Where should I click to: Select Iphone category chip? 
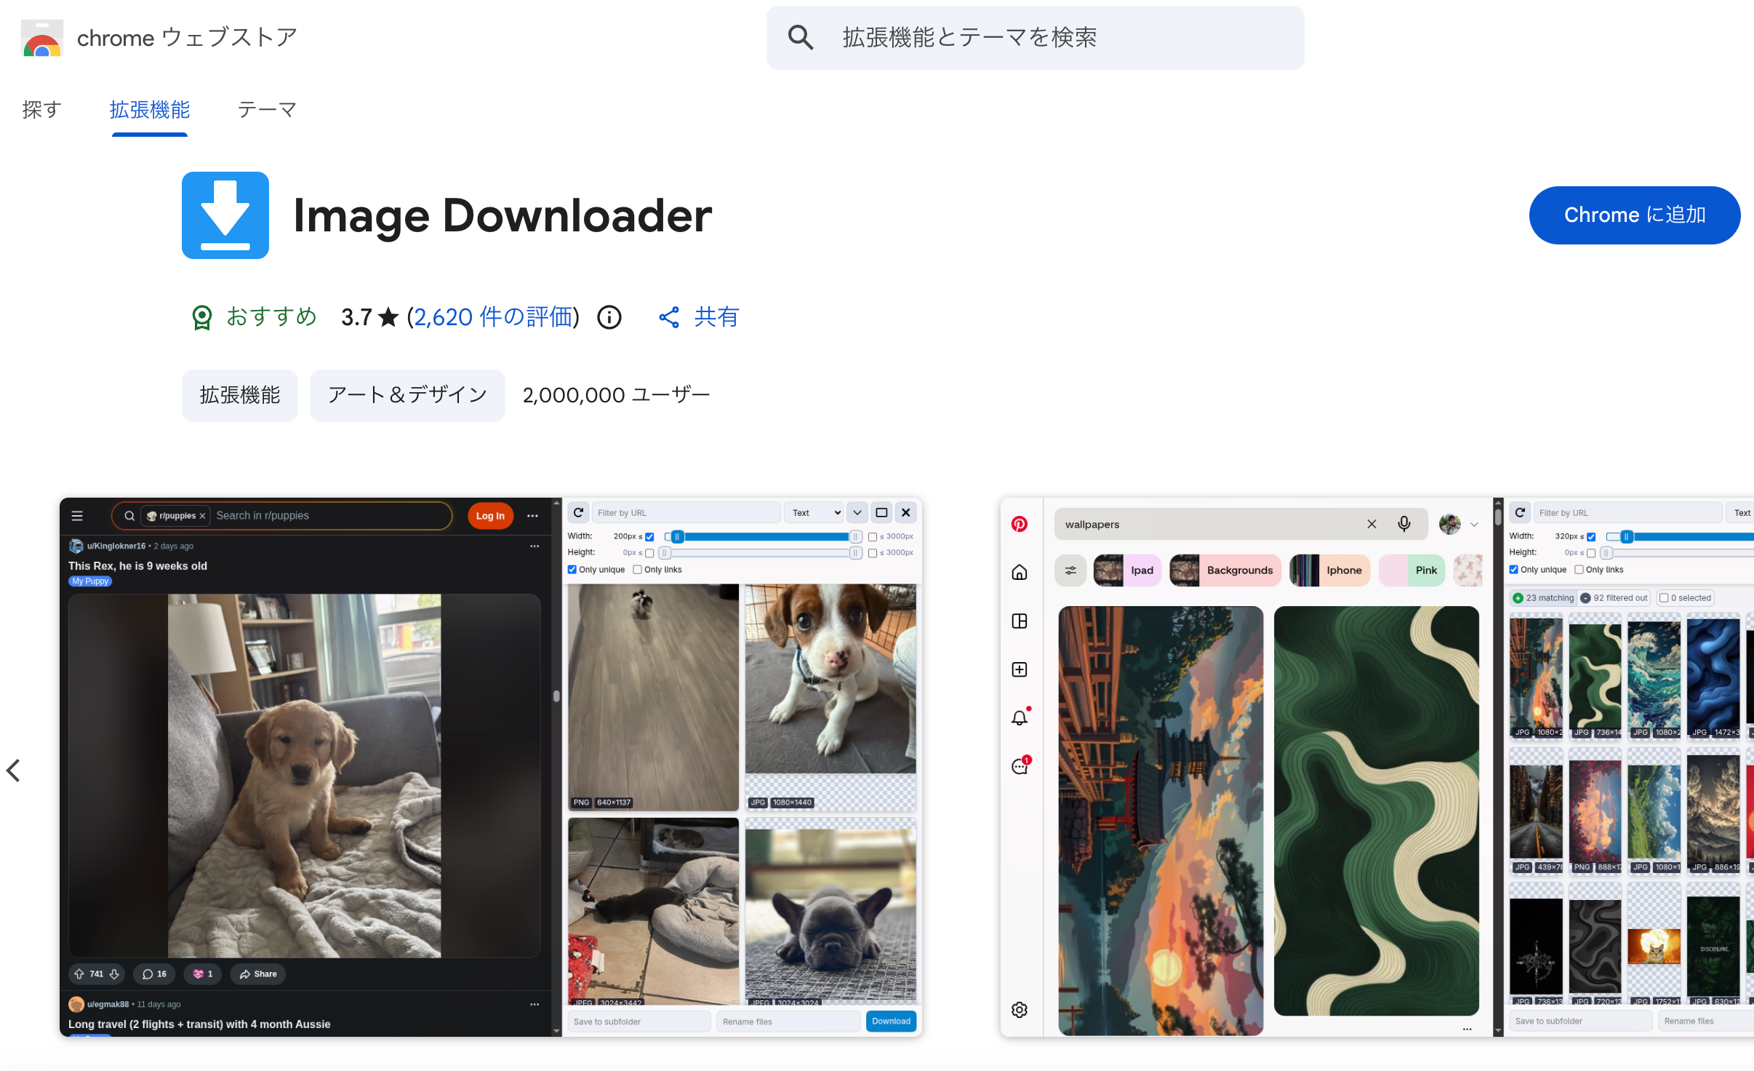coord(1330,570)
